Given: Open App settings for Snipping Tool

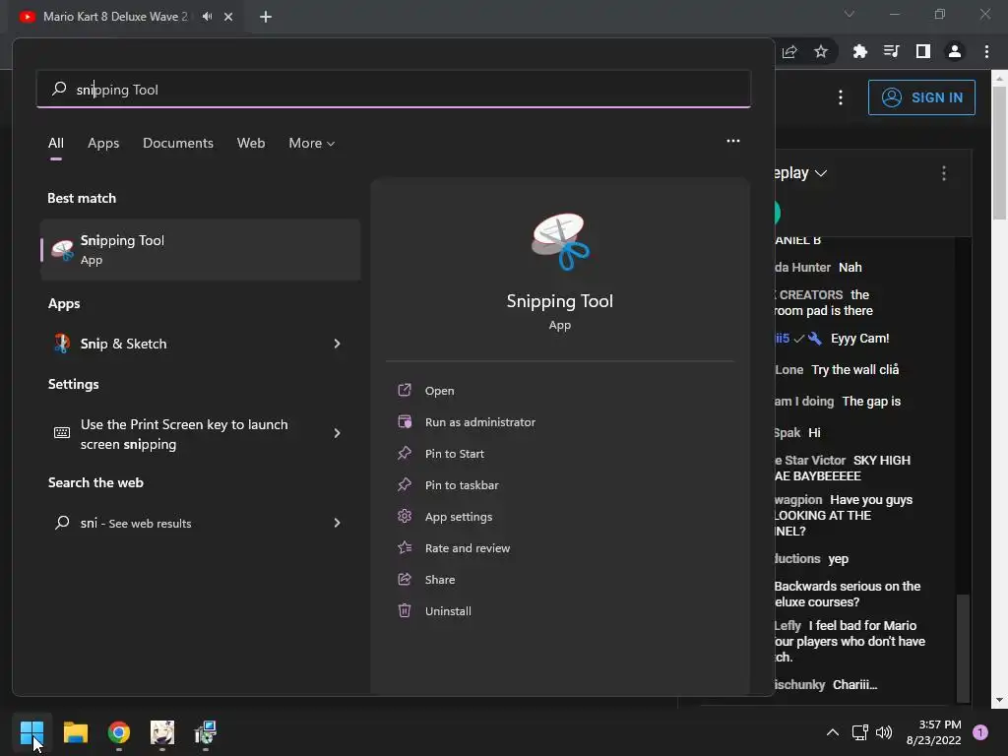Looking at the screenshot, I should (x=459, y=516).
